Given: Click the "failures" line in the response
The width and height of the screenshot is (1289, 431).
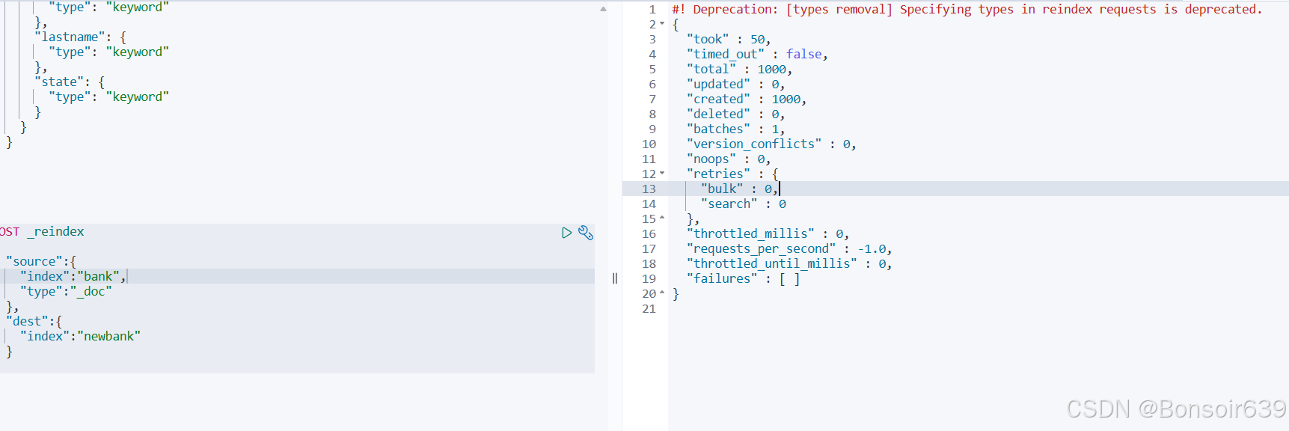Looking at the screenshot, I should [744, 278].
